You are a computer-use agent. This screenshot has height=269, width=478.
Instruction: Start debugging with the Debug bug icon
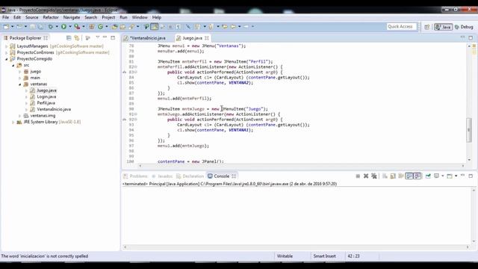point(51,27)
